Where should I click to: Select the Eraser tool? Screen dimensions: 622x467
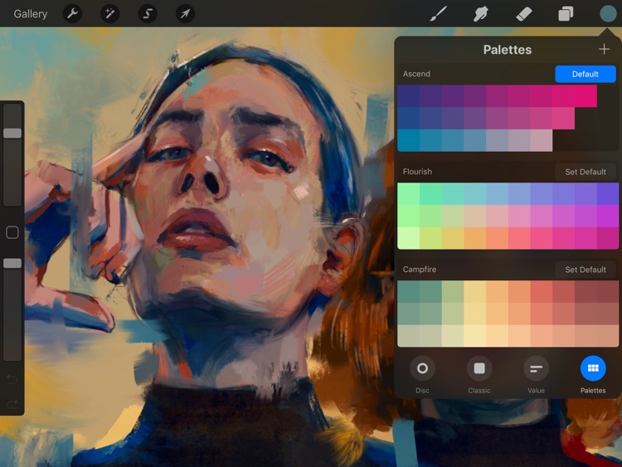coord(523,13)
